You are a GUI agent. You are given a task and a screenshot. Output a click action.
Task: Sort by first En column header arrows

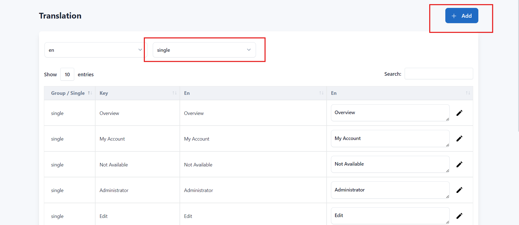(321, 93)
